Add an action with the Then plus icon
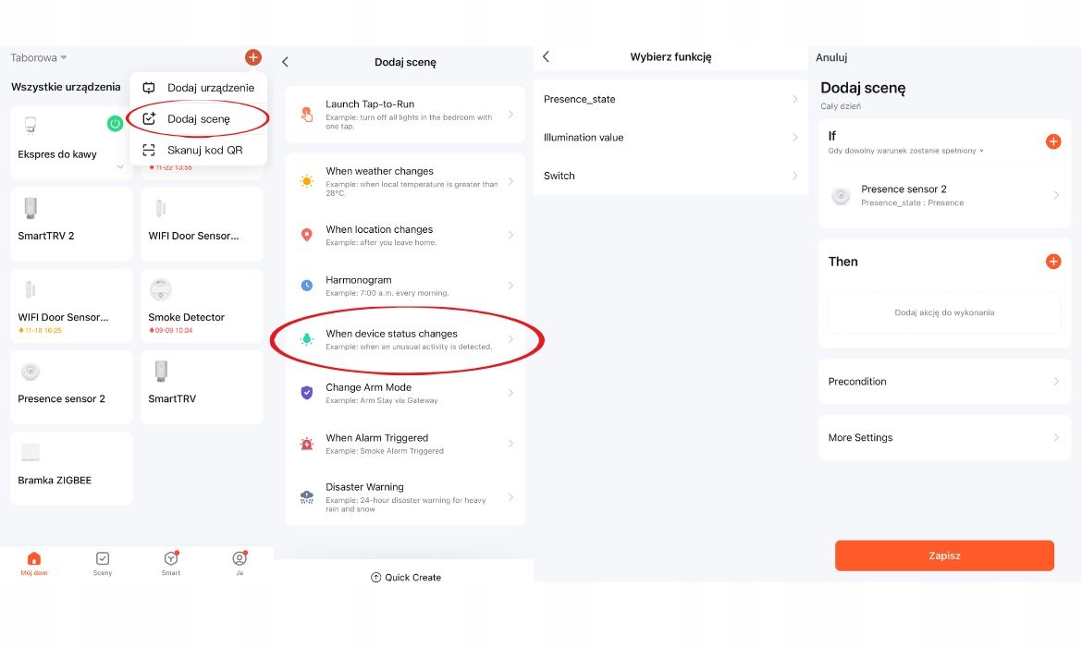The height and width of the screenshot is (647, 1082). 1052,262
